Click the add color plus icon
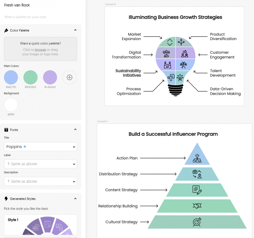Viewport: 254px width, 238px height. coord(70,77)
